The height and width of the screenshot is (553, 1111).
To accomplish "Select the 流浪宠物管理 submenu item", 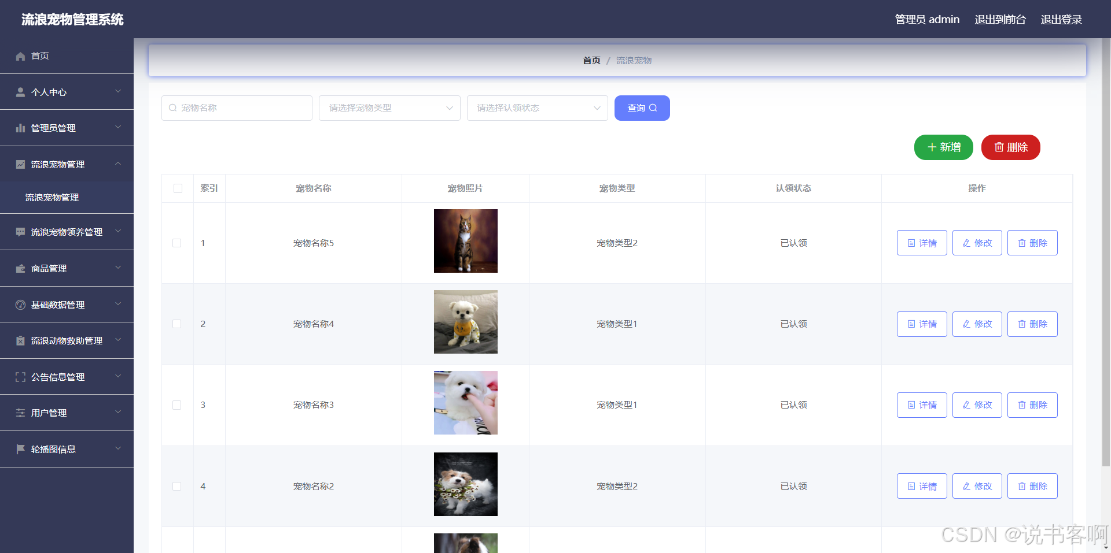I will (x=67, y=198).
